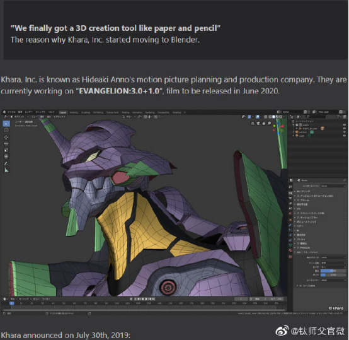Toggle viewport overlays button
This screenshot has height=340, width=349.
click(x=258, y=117)
